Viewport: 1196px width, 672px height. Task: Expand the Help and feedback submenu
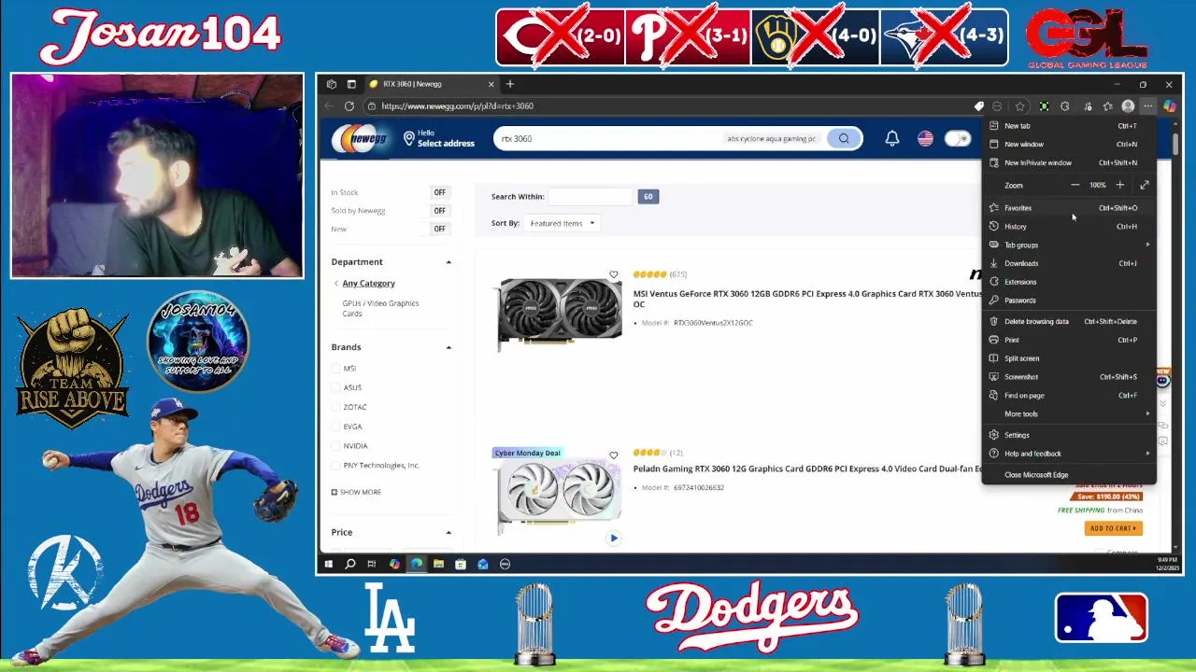(x=1069, y=454)
